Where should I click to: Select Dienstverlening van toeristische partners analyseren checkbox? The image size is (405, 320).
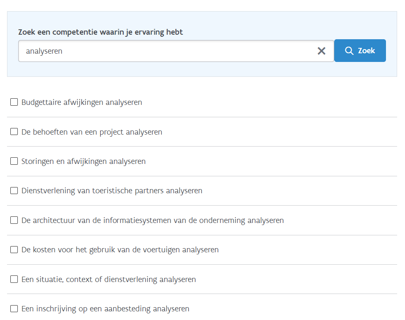pos(14,191)
